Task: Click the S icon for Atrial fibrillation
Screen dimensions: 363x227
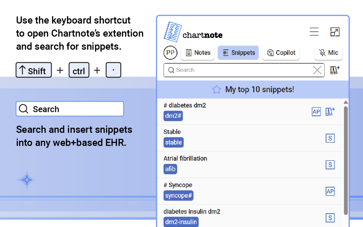Action: [330, 165]
